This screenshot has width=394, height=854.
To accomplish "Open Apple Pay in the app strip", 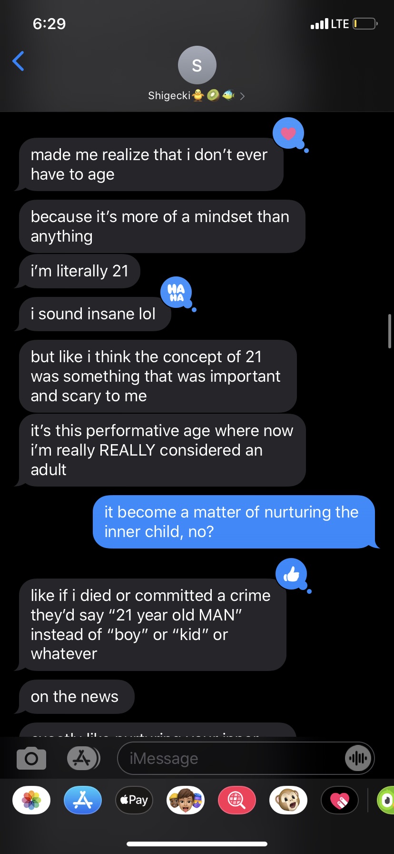I will click(x=134, y=800).
